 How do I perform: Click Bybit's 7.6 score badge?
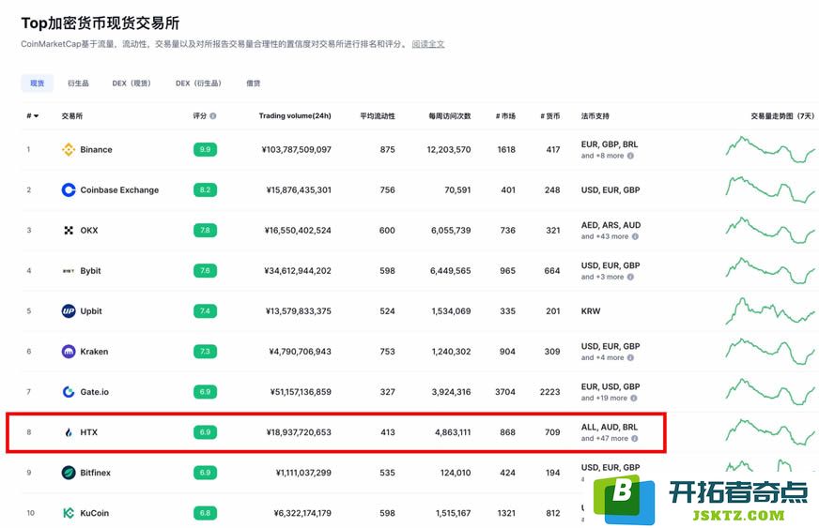pos(205,271)
